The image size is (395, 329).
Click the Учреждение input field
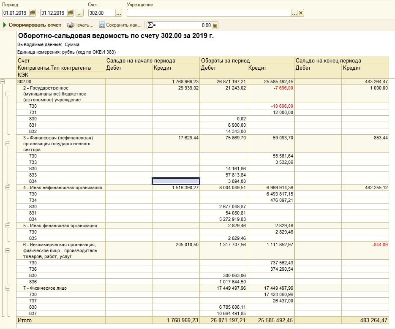(209, 13)
